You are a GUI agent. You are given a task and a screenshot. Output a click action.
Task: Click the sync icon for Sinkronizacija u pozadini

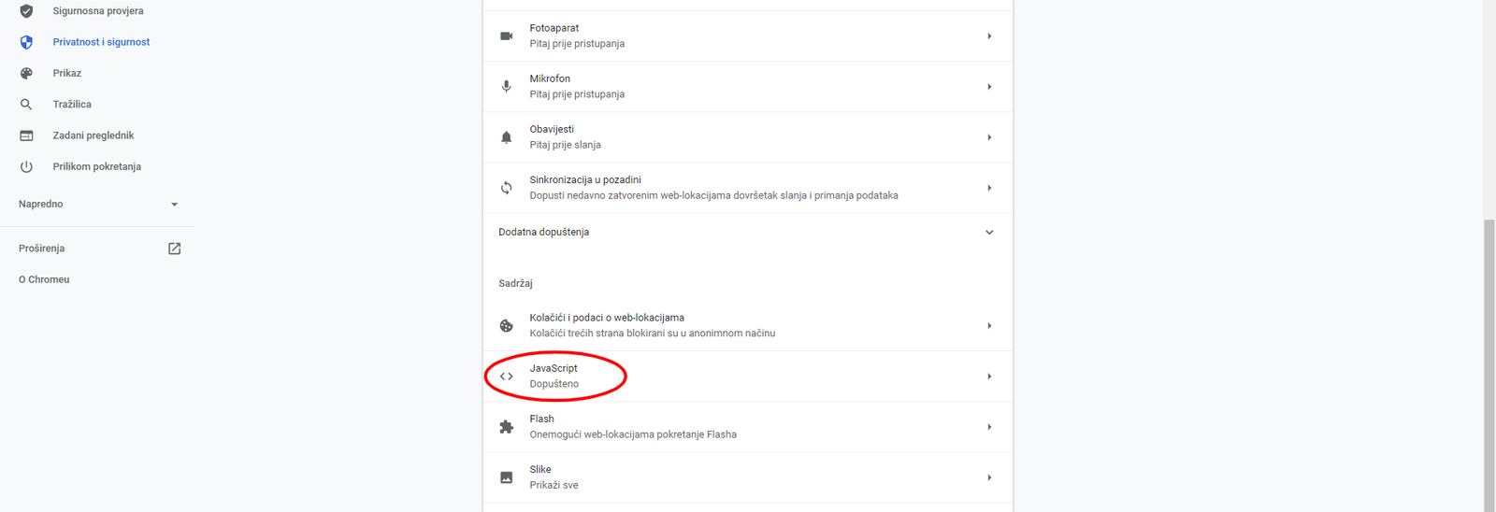[x=506, y=188]
